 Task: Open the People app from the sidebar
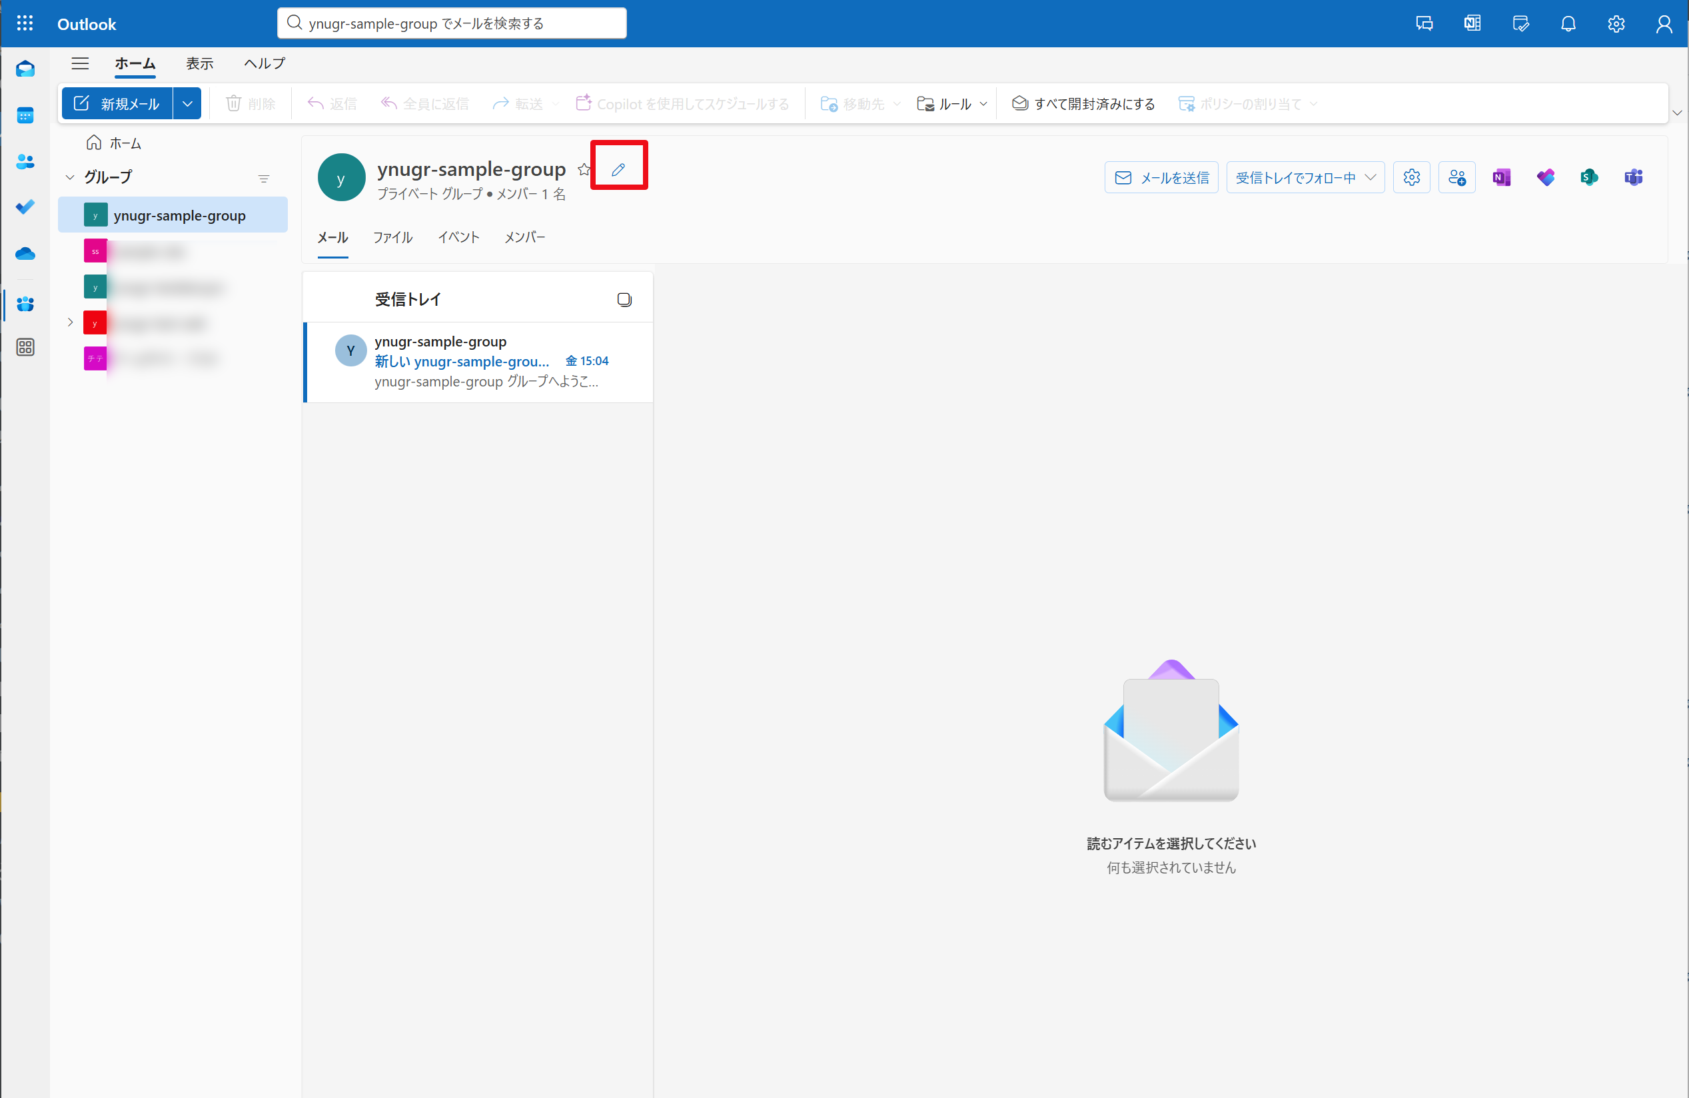point(25,162)
